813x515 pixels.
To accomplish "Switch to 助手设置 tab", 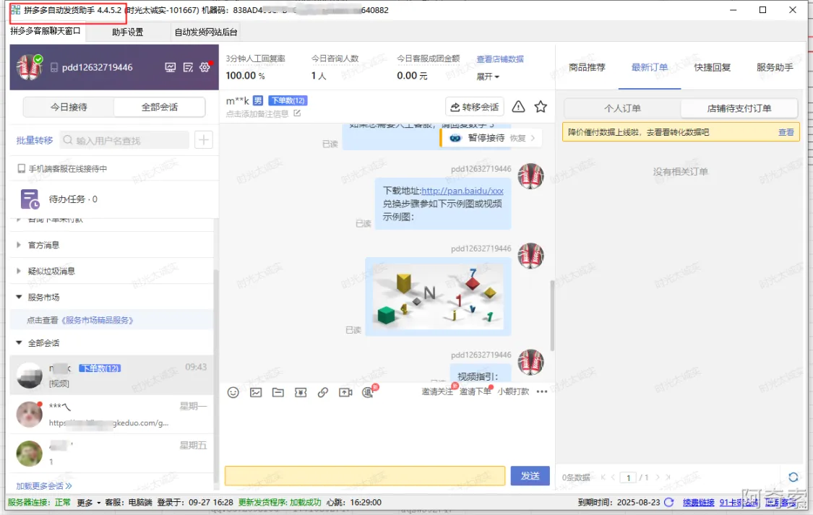I will [127, 32].
